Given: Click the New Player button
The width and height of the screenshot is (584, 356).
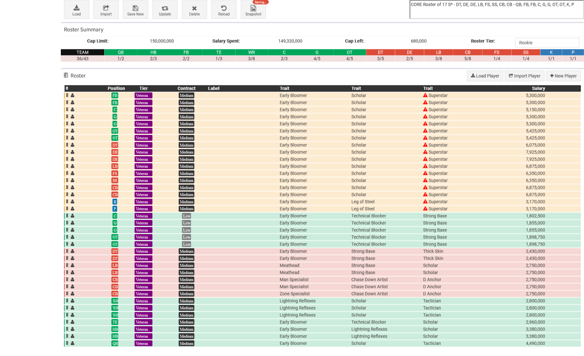Looking at the screenshot, I should pos(563,76).
